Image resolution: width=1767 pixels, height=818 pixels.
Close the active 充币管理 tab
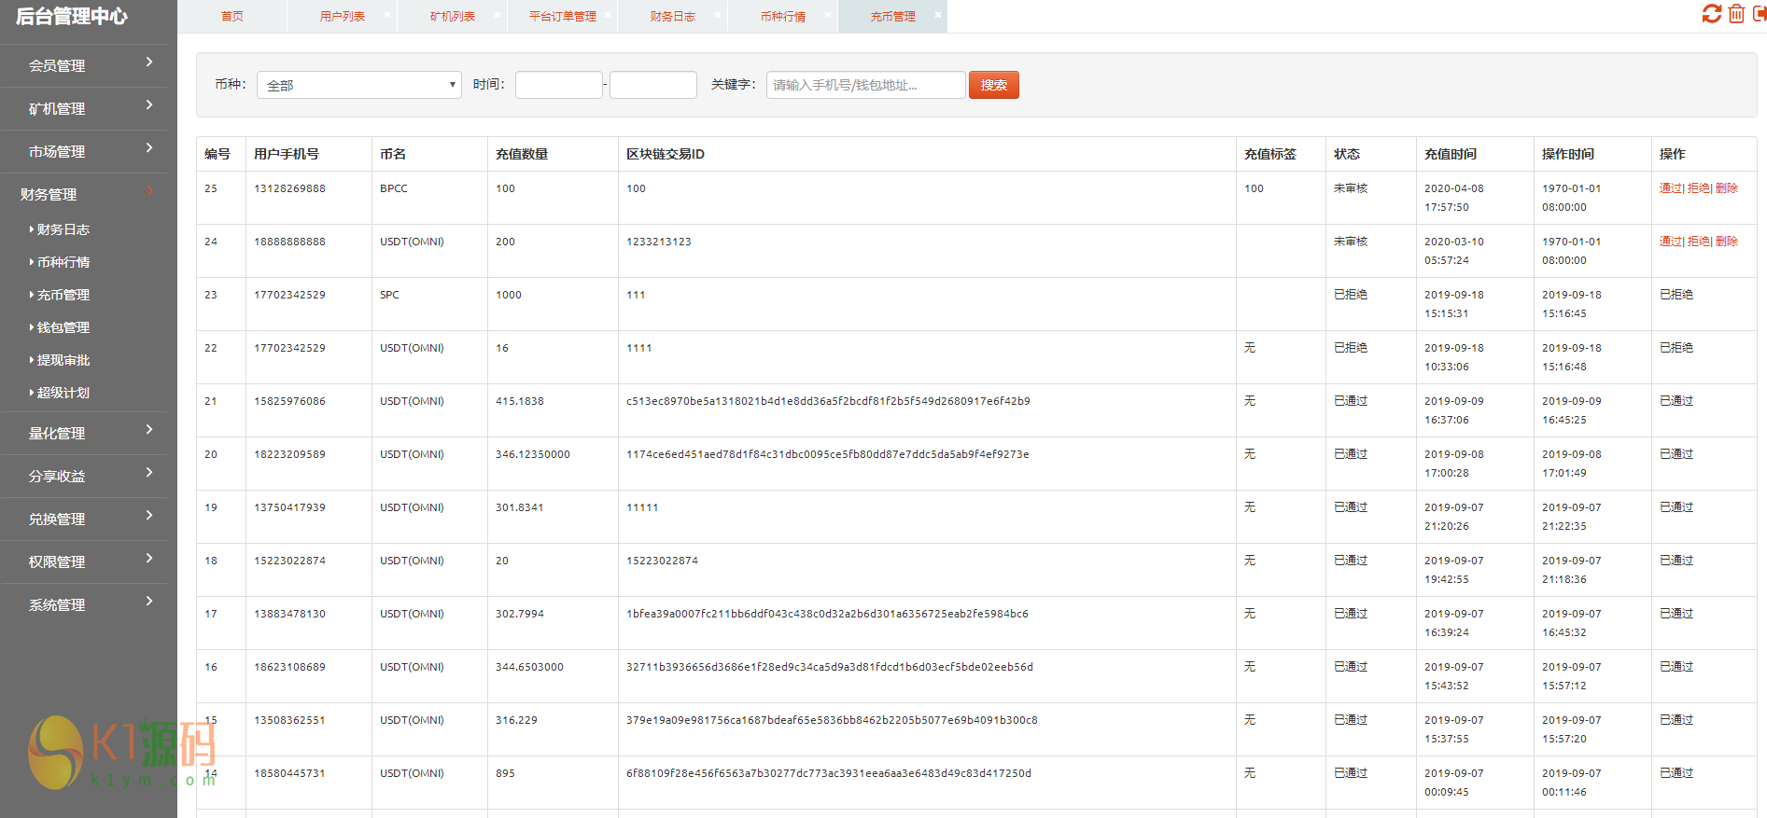pyautogui.click(x=938, y=15)
